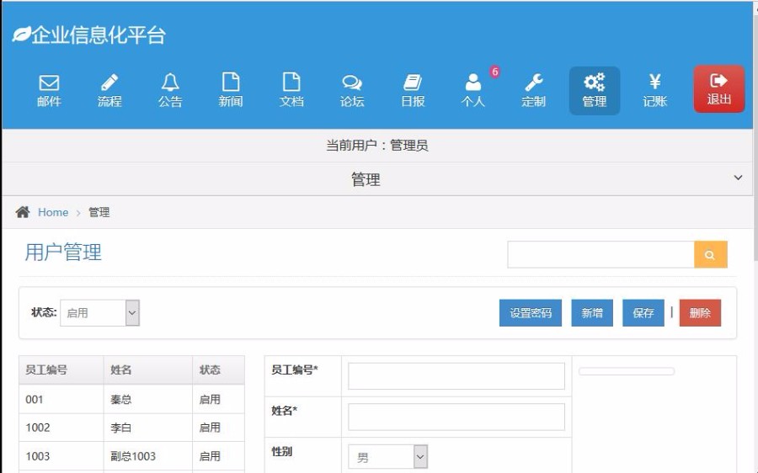Open the 新闻 news icon
Image resolution: width=758 pixels, height=473 pixels.
coord(231,90)
